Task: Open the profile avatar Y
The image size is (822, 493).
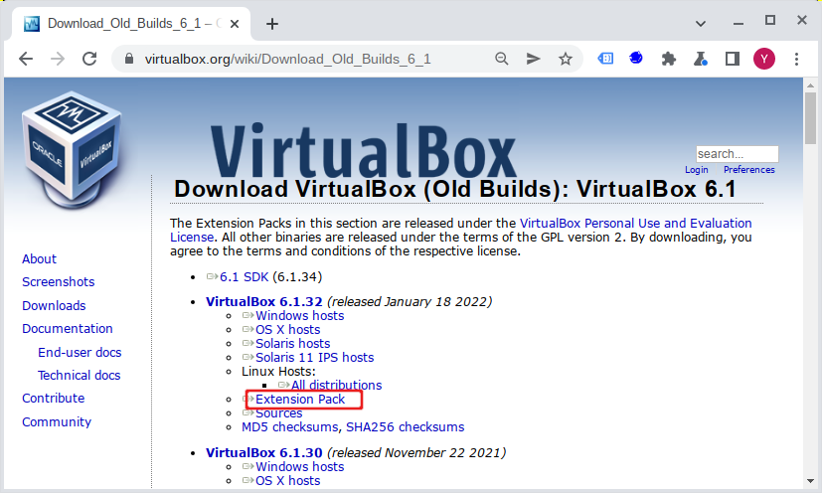Action: coord(764,59)
